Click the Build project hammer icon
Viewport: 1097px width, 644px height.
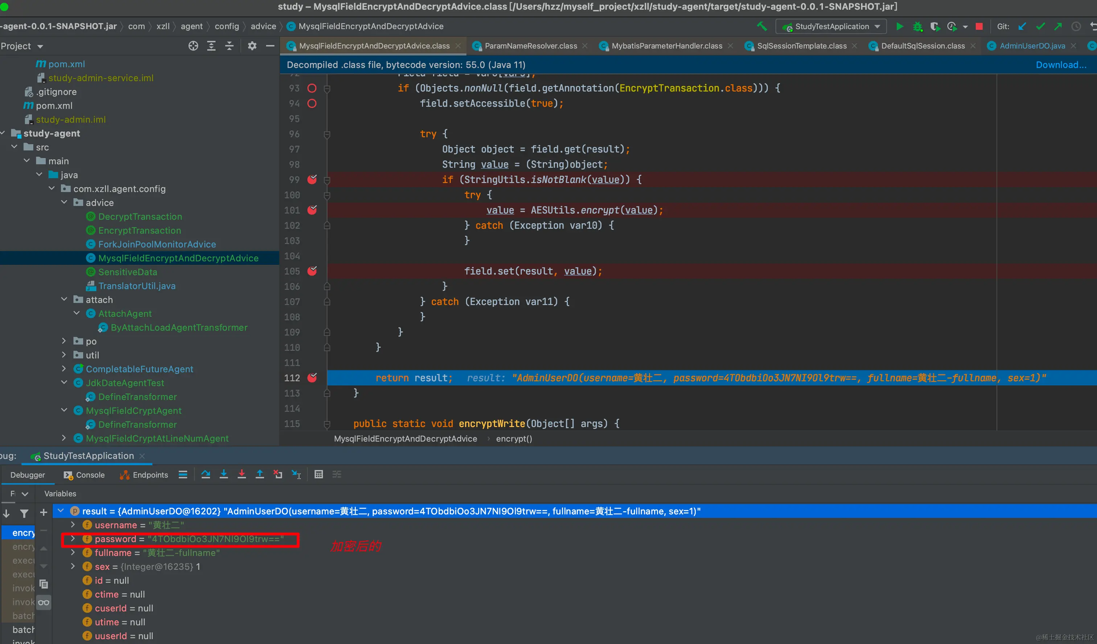tap(762, 26)
